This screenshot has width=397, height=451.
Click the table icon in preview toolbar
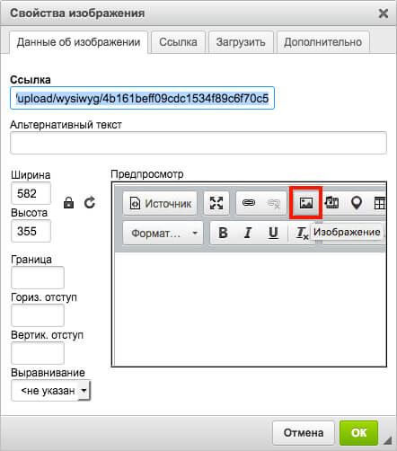[x=380, y=203]
